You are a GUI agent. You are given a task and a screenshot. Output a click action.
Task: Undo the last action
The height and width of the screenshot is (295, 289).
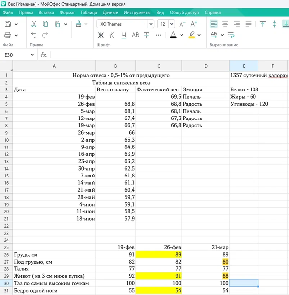(34, 35)
